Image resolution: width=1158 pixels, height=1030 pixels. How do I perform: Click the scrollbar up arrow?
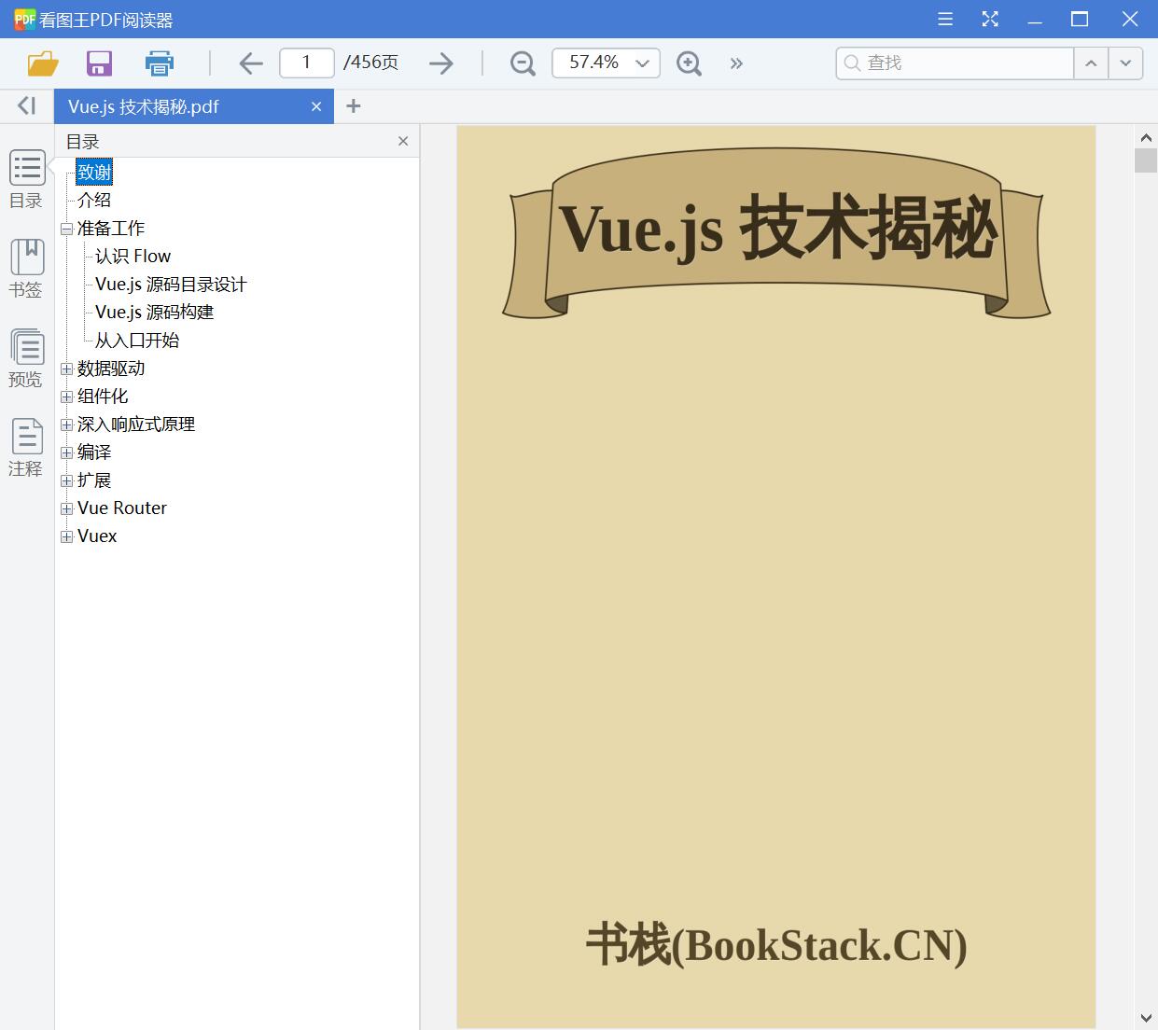click(x=1146, y=136)
